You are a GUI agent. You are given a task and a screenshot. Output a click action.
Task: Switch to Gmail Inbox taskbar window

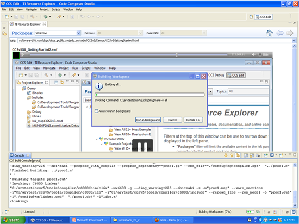click(173, 220)
